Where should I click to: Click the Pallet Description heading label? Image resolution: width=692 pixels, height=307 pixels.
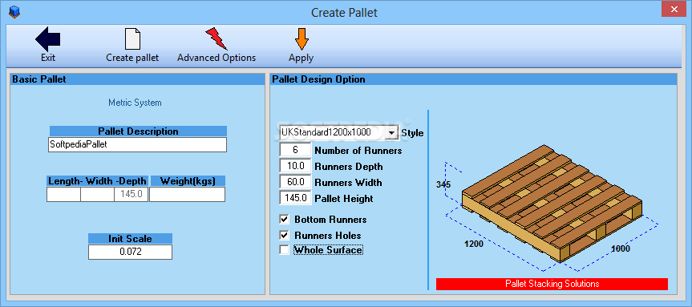point(138,131)
